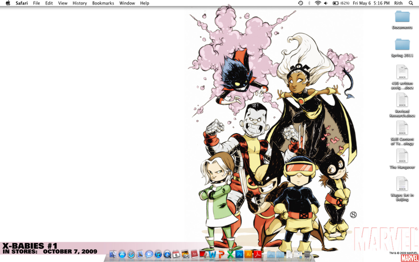Open iTunes from the Dock
419x262 pixels.
click(158, 254)
